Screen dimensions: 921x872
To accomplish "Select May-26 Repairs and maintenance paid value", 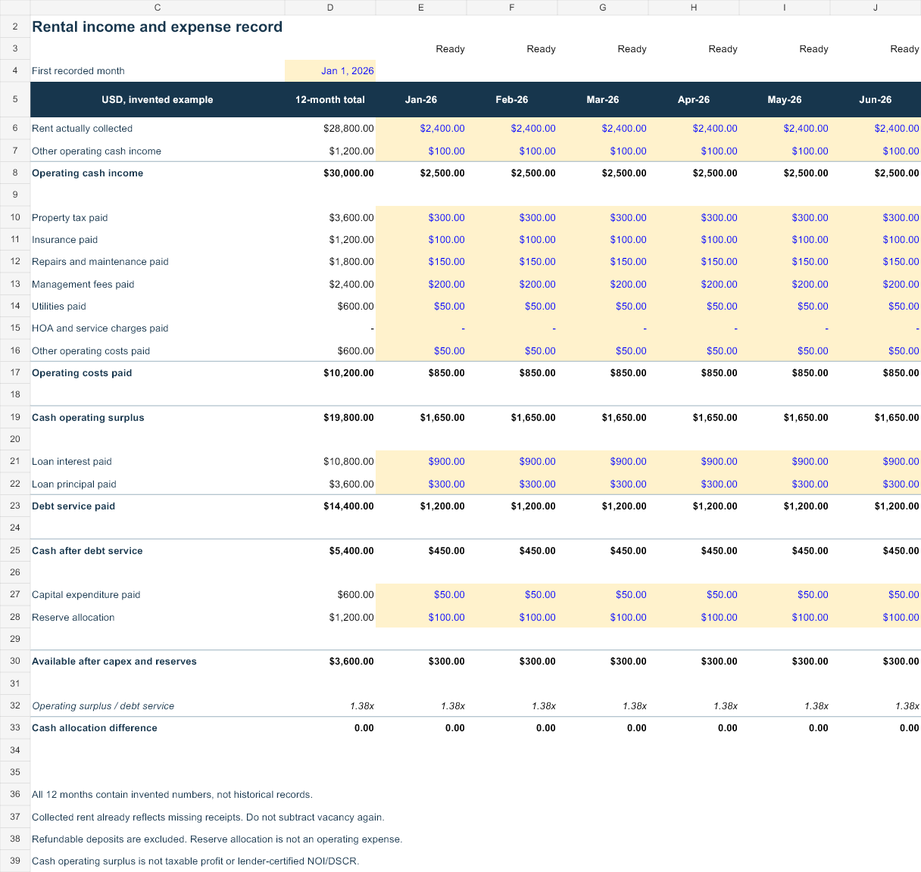I will 785,262.
